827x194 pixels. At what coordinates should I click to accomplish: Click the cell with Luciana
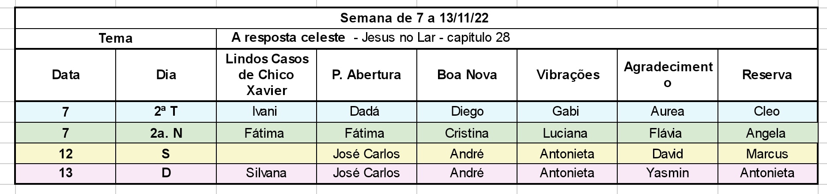point(567,133)
